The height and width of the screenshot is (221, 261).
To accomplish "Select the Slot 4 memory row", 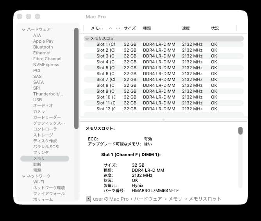I will click(164, 62).
